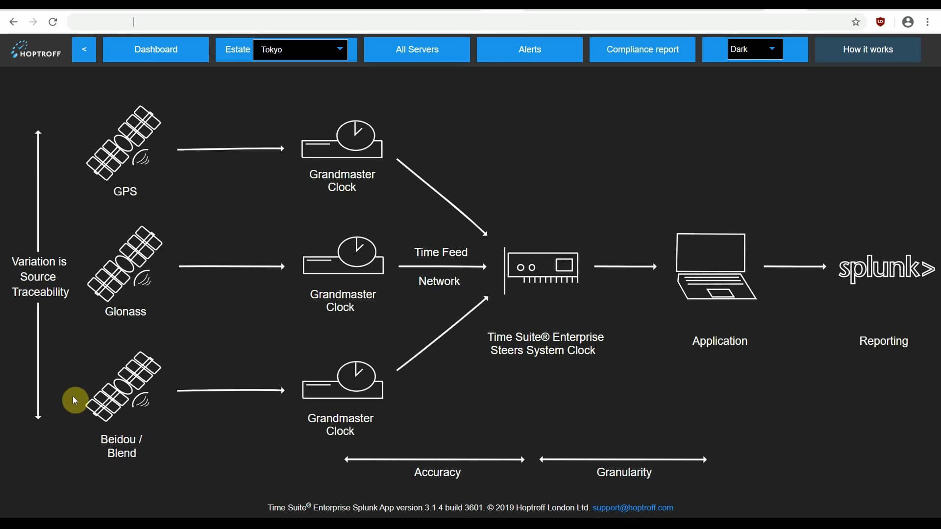Open the browser three-dot menu

point(929,22)
